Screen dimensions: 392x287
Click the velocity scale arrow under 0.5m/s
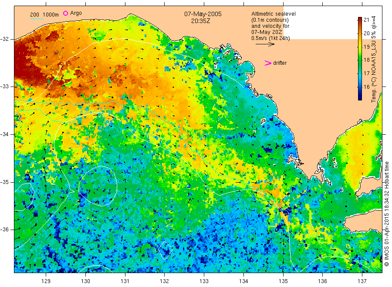(265, 44)
